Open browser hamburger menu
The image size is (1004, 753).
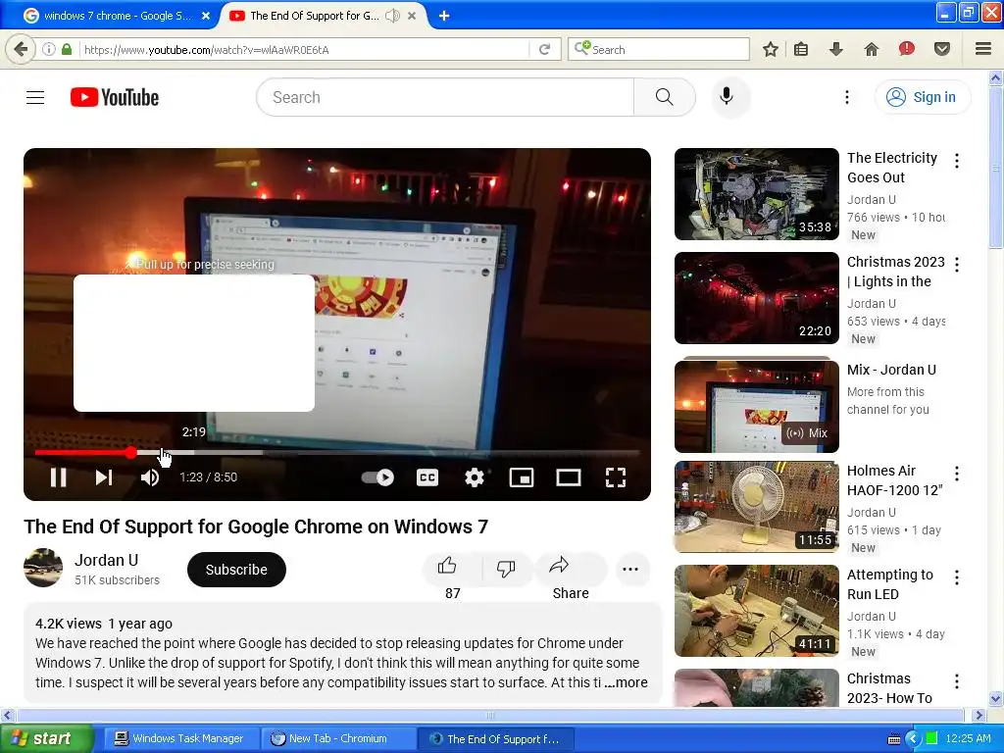(x=983, y=49)
